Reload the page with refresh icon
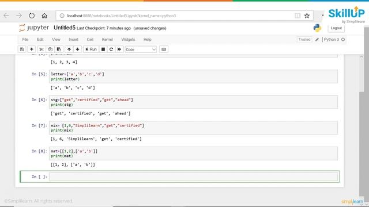The width and height of the screenshot is (369, 207). point(32,16)
